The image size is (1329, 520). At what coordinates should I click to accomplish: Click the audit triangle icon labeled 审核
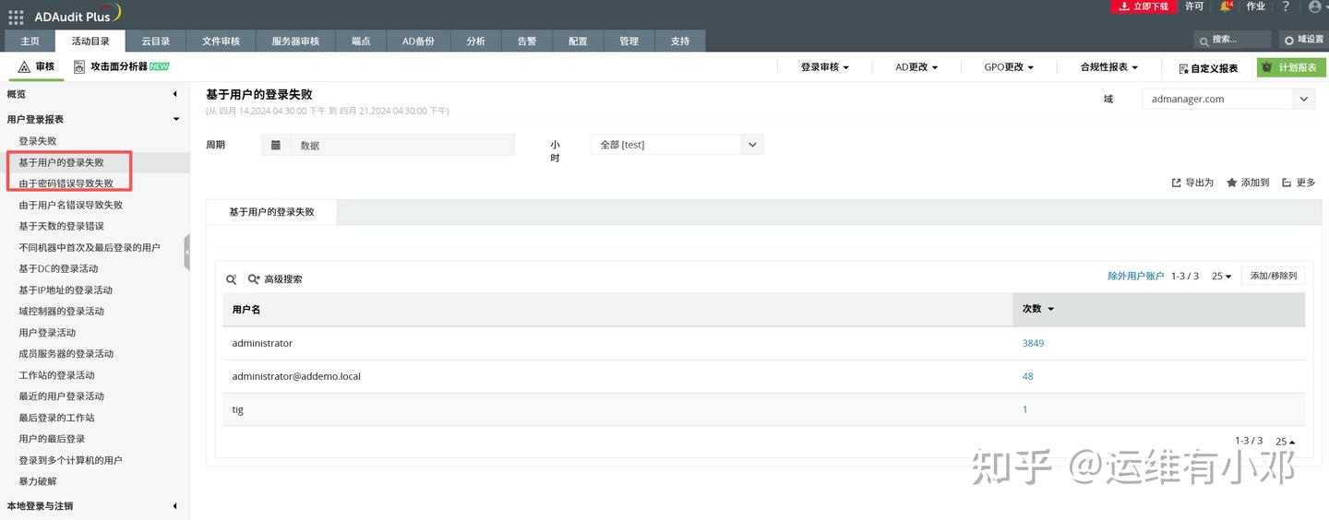pyautogui.click(x=25, y=66)
